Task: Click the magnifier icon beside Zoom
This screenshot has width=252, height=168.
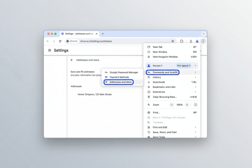Action: click(x=149, y=105)
